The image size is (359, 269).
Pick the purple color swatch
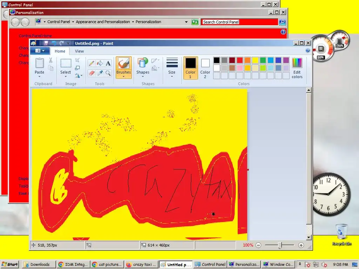pyautogui.click(x=286, y=60)
